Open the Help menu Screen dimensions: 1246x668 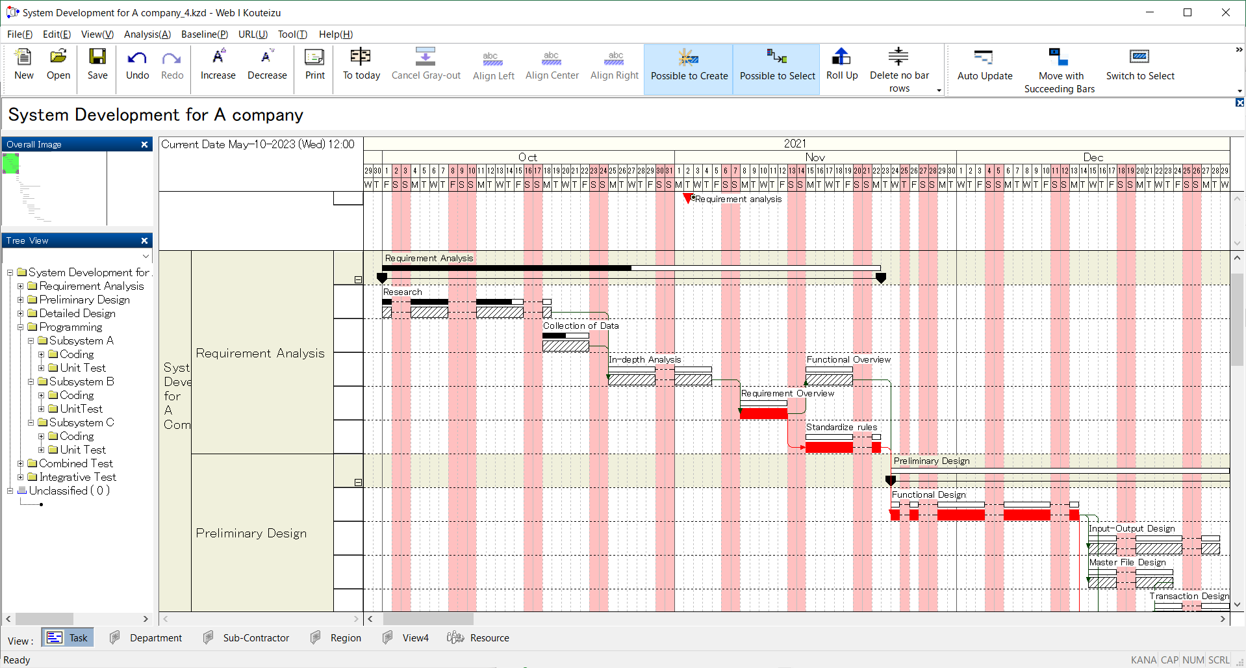click(335, 34)
